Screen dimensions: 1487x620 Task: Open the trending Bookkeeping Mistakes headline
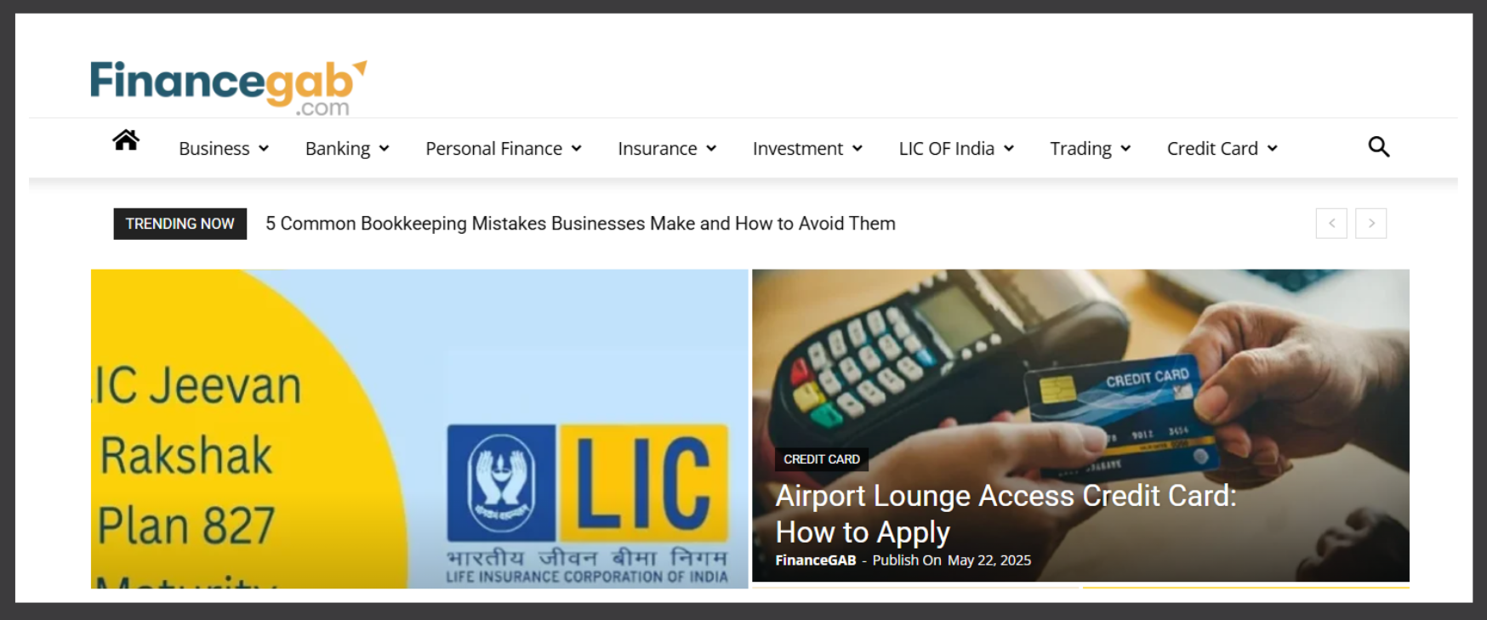coord(580,224)
